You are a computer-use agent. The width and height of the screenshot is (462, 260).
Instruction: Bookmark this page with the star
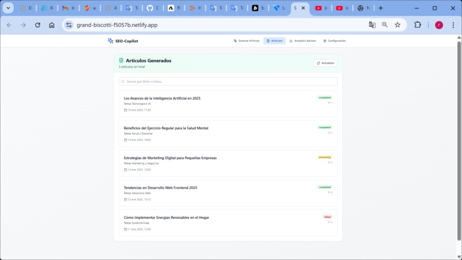click(x=397, y=25)
